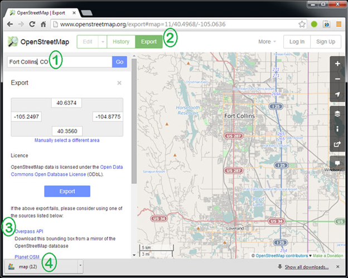The image size is (348, 278).
Task: Open OpenStreetMap contributors link
Action: pyautogui.click(x=282, y=256)
